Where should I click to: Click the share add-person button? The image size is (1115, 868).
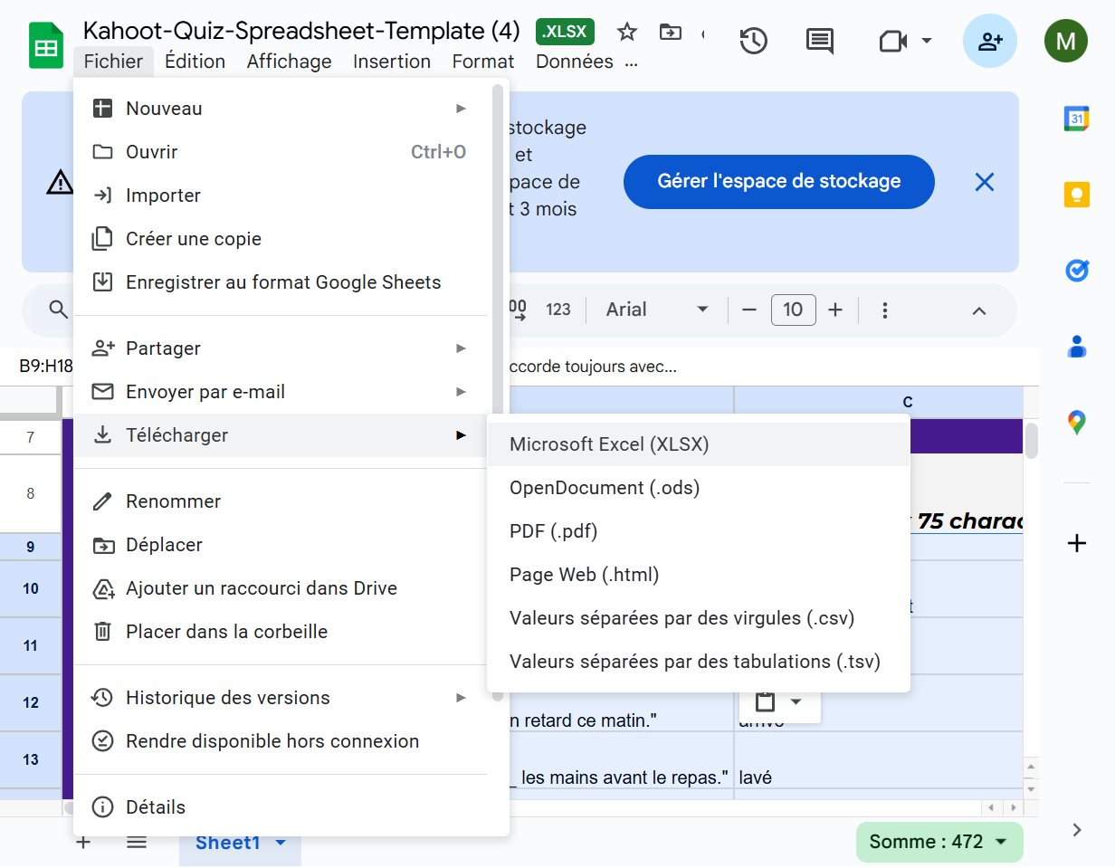(990, 41)
